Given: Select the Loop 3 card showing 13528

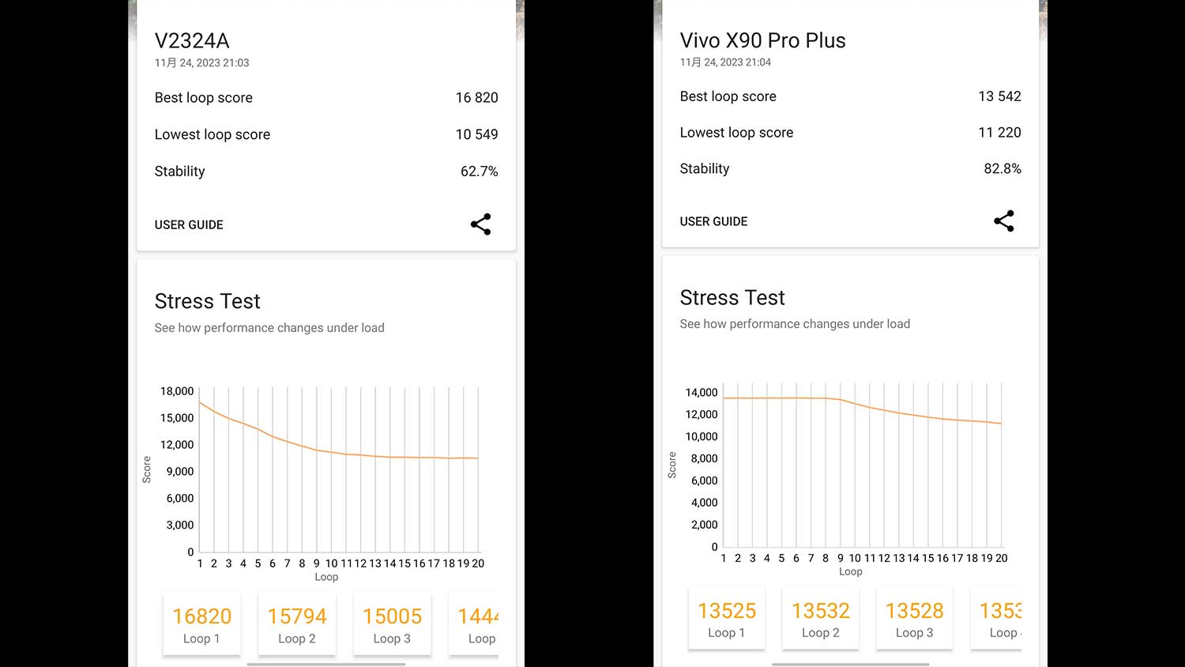Looking at the screenshot, I should pos(914,620).
